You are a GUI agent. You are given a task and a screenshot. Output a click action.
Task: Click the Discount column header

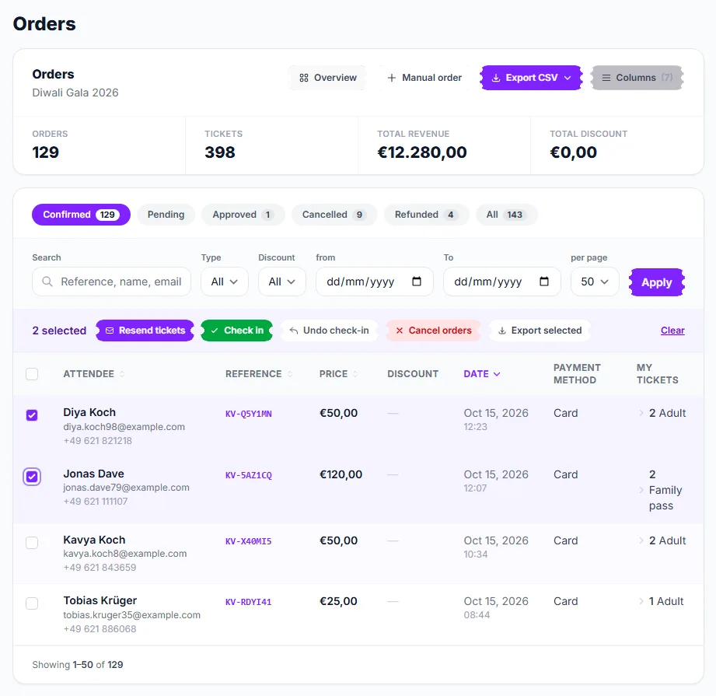click(x=413, y=374)
